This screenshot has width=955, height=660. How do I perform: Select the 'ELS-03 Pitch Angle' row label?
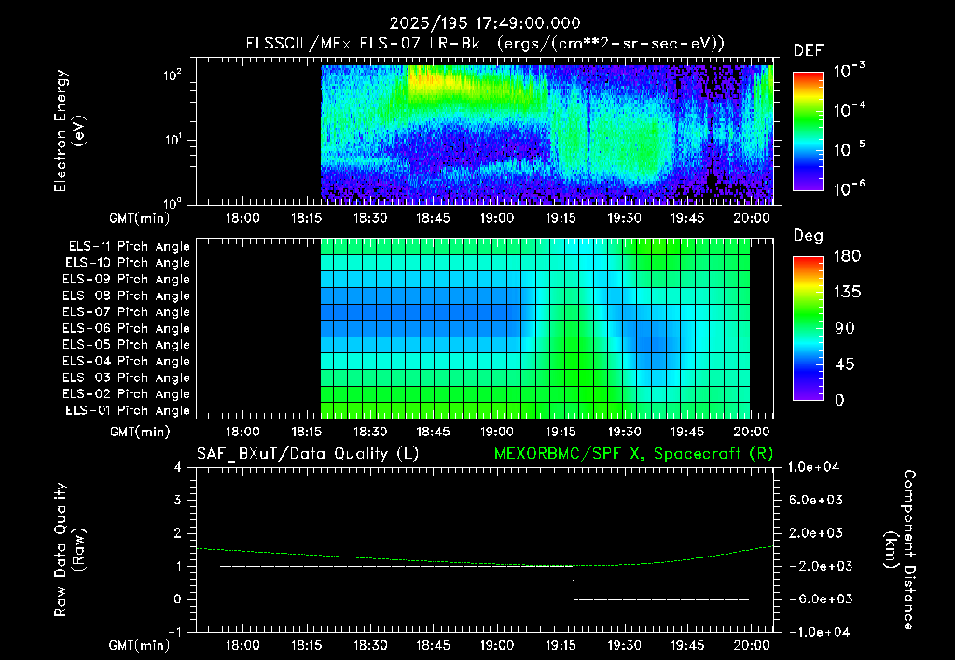click(126, 378)
